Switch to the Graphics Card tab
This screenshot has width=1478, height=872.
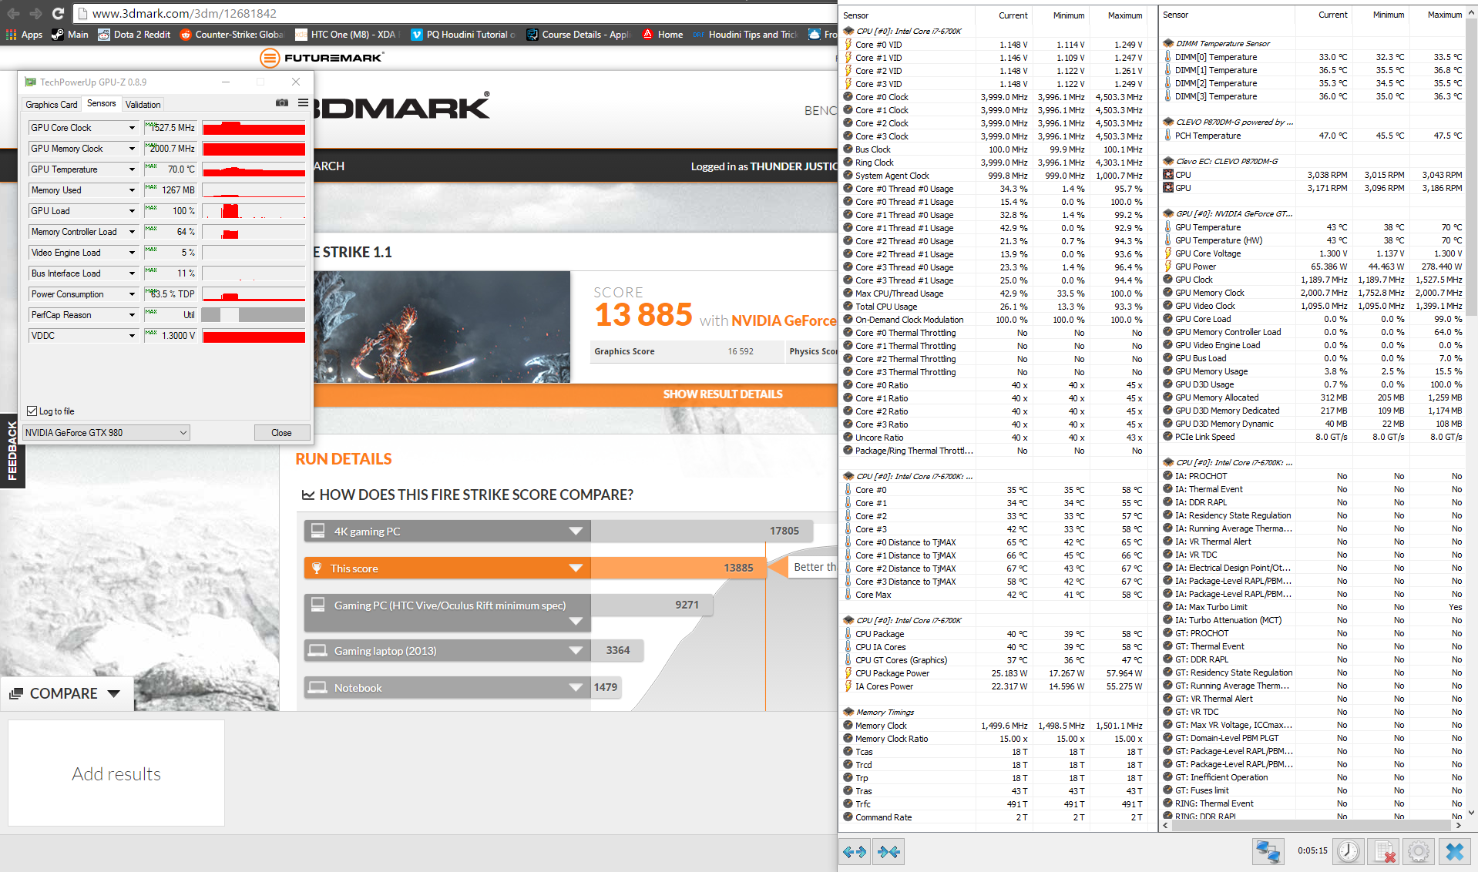pyautogui.click(x=51, y=105)
